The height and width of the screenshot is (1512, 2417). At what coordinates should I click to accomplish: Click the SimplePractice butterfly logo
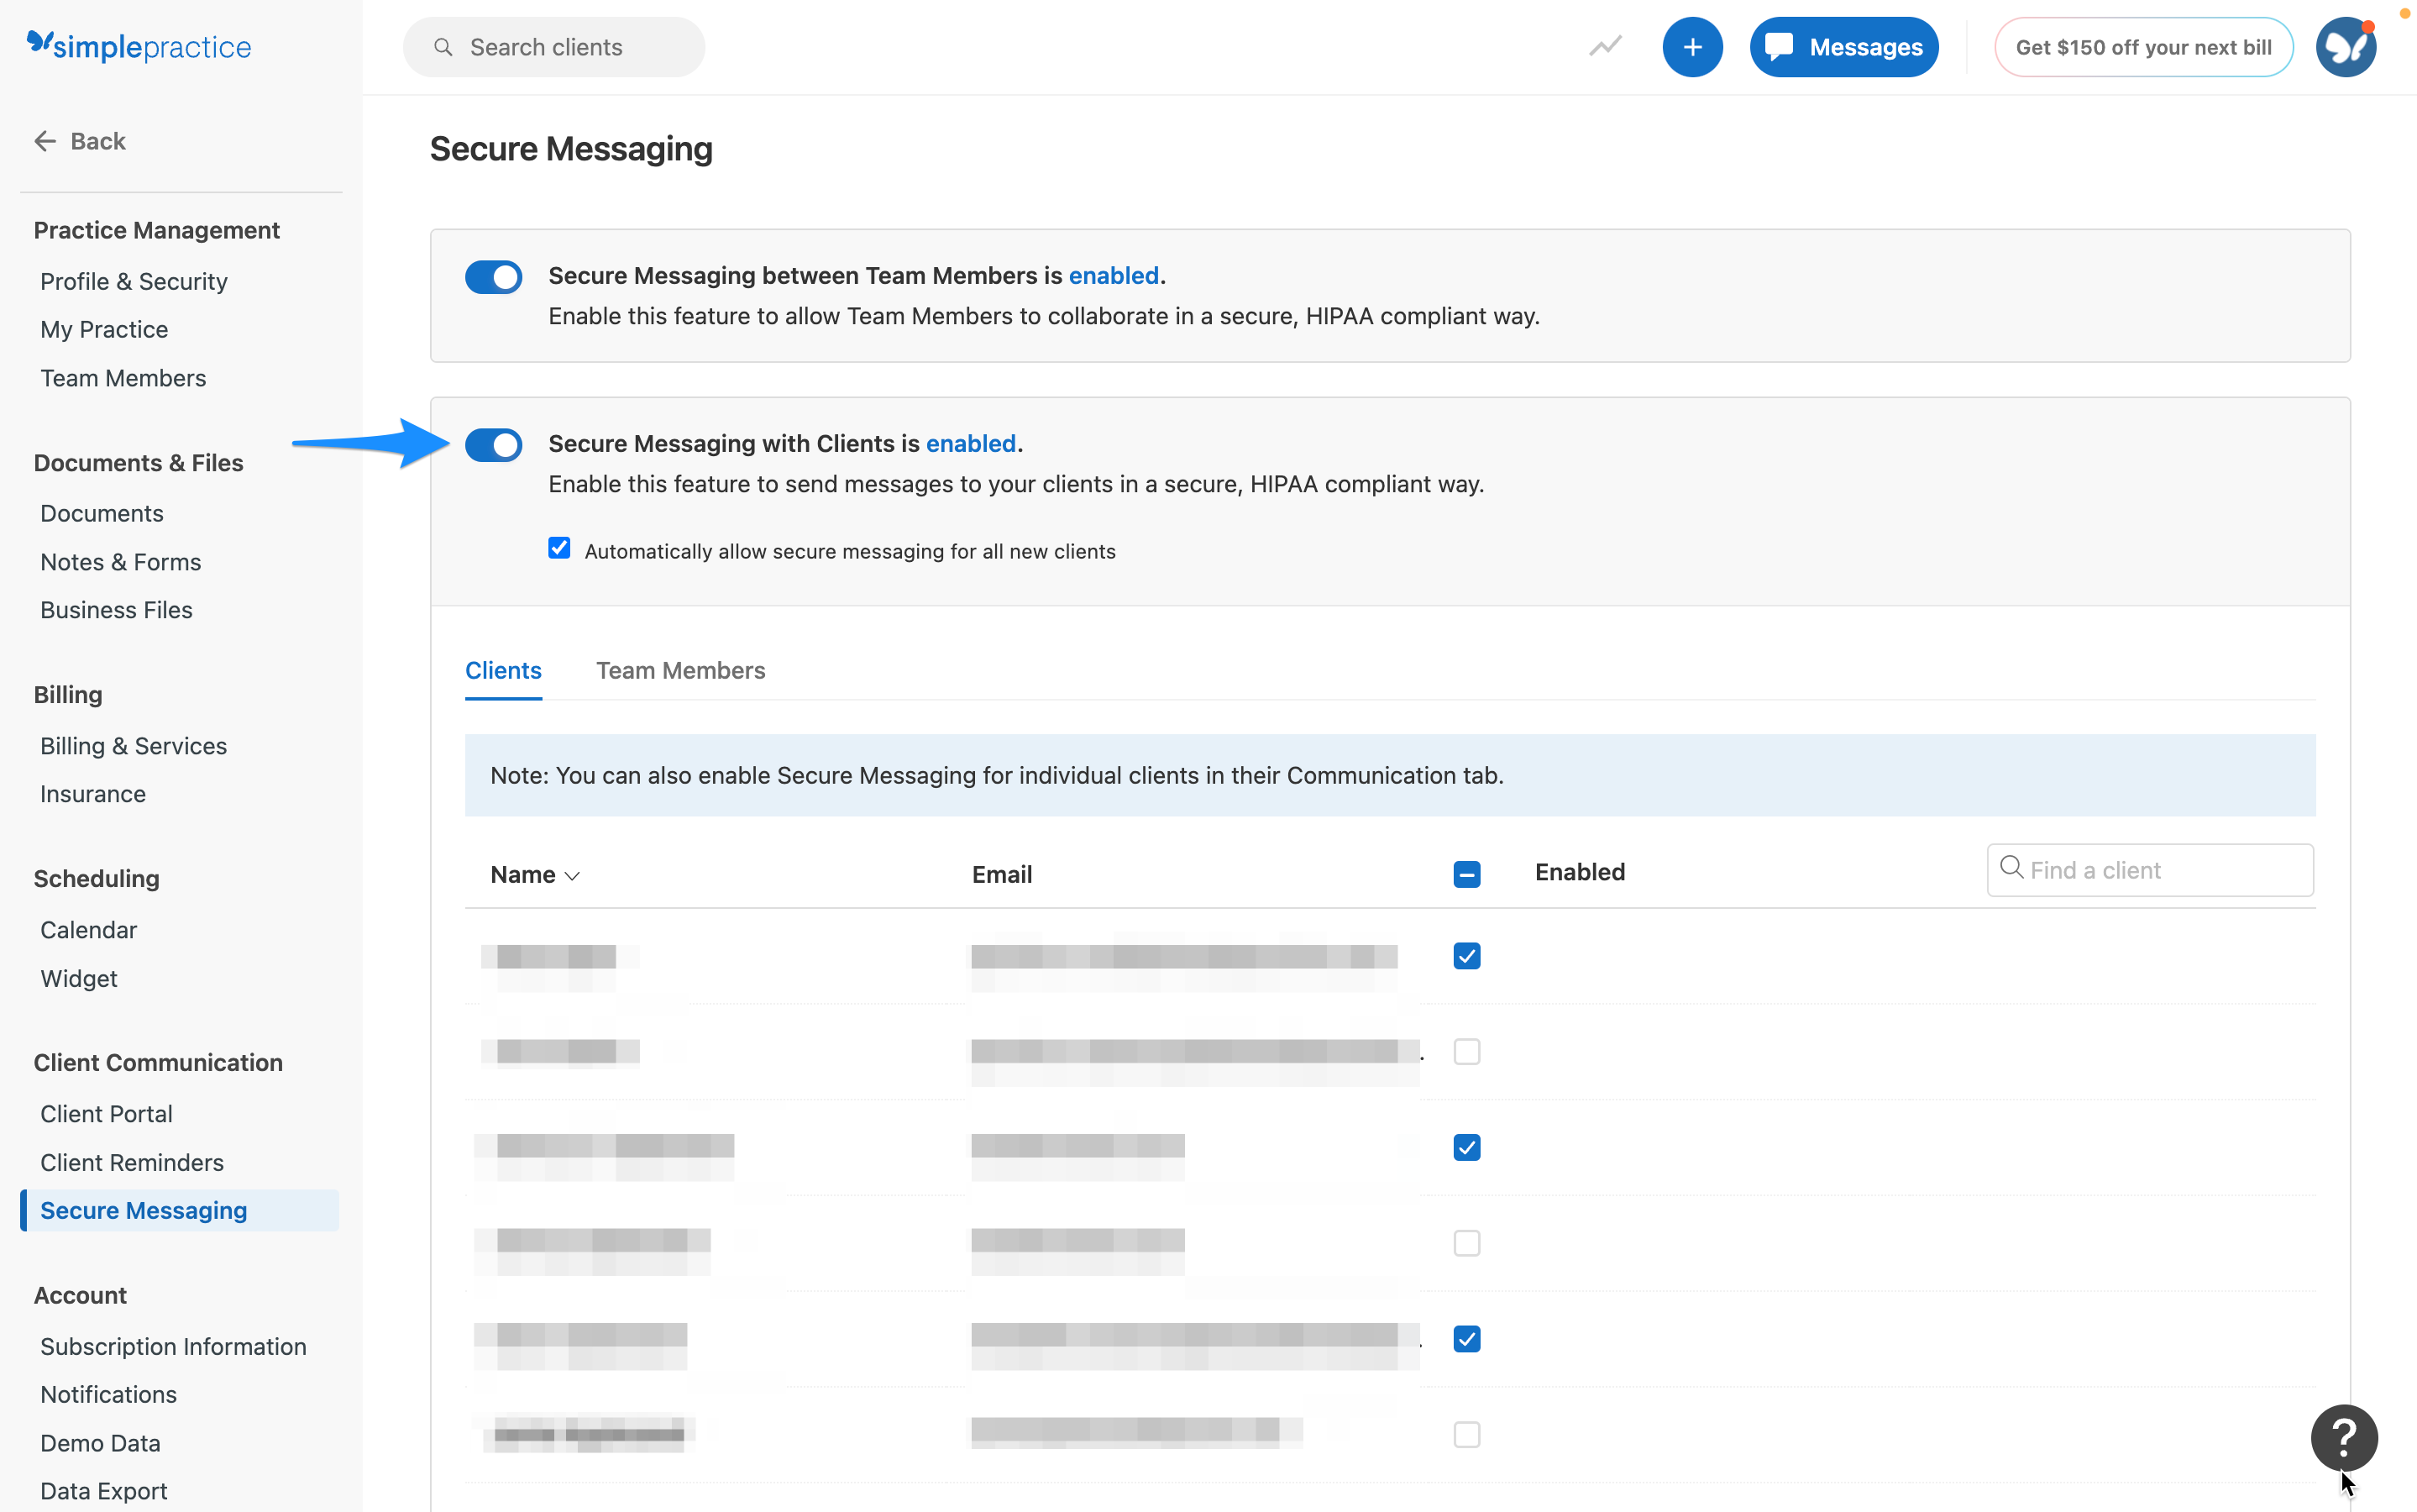click(x=39, y=45)
